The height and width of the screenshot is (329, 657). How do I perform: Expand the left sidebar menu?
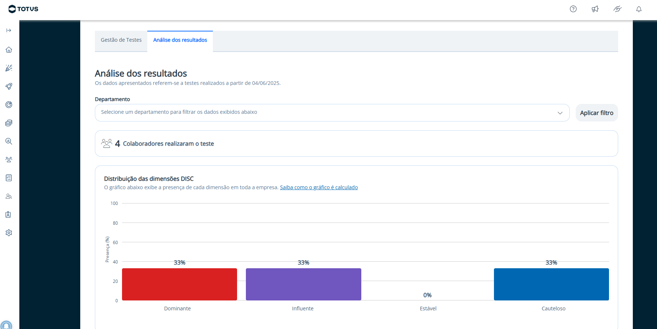[9, 30]
